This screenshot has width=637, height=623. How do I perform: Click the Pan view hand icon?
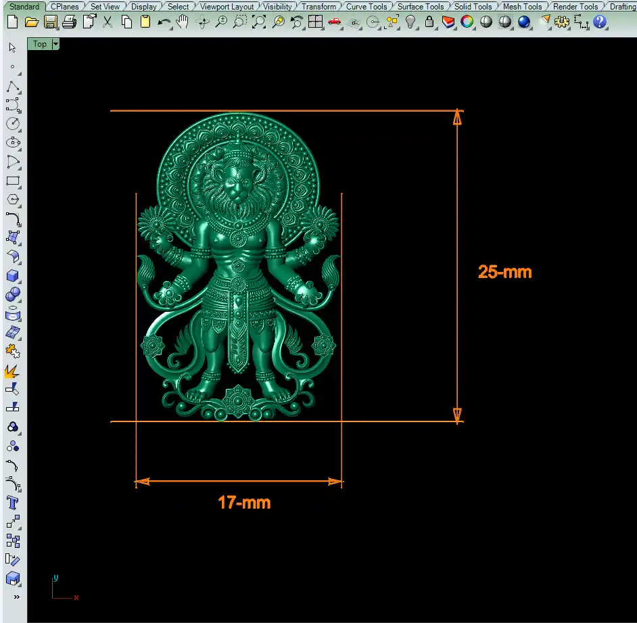click(x=183, y=22)
